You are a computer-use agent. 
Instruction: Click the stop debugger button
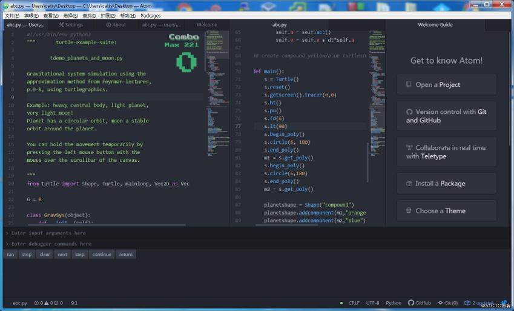point(27,254)
